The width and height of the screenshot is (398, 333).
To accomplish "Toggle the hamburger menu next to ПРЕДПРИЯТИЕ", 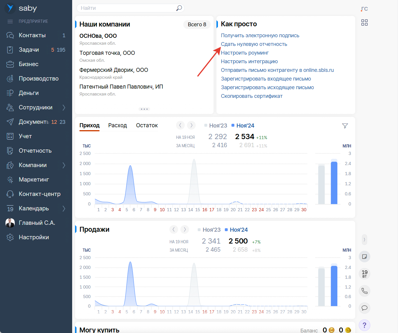I will [x=10, y=21].
